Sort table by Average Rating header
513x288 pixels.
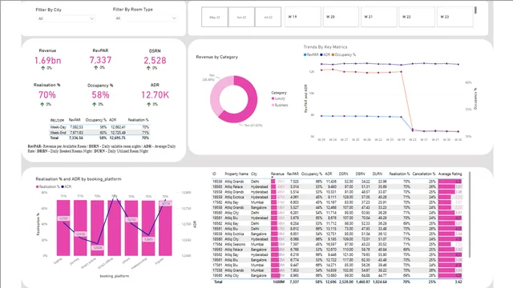click(450, 174)
